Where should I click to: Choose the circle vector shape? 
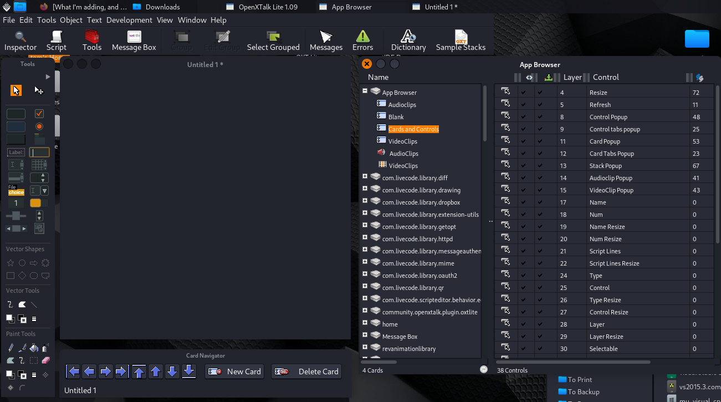pyautogui.click(x=22, y=263)
